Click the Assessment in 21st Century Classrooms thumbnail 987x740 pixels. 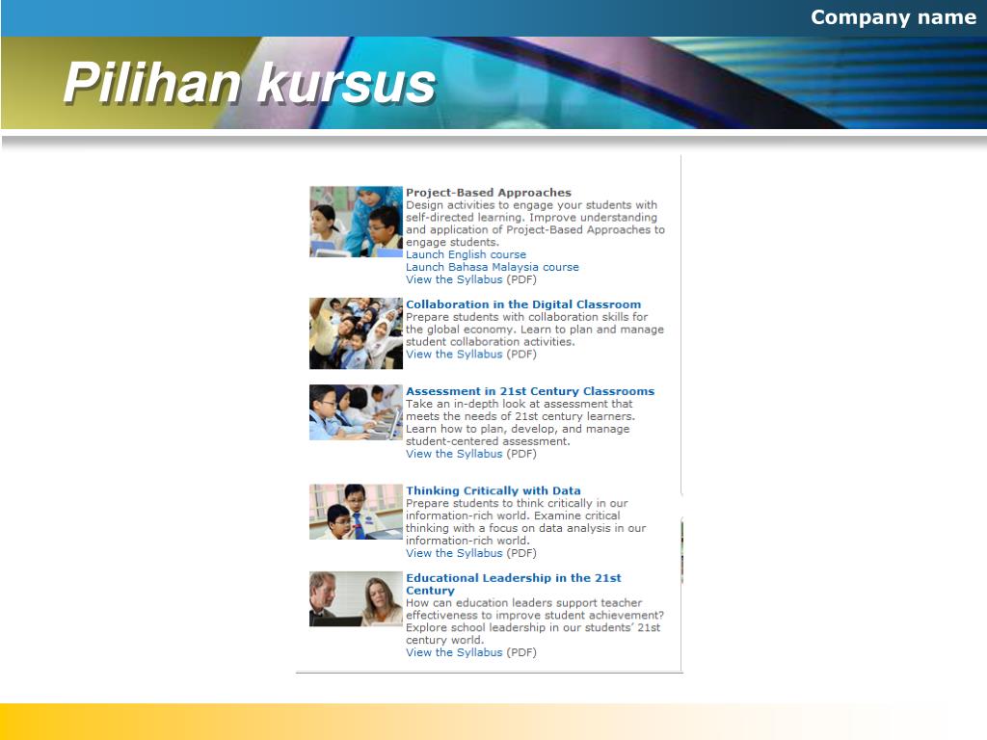click(356, 412)
